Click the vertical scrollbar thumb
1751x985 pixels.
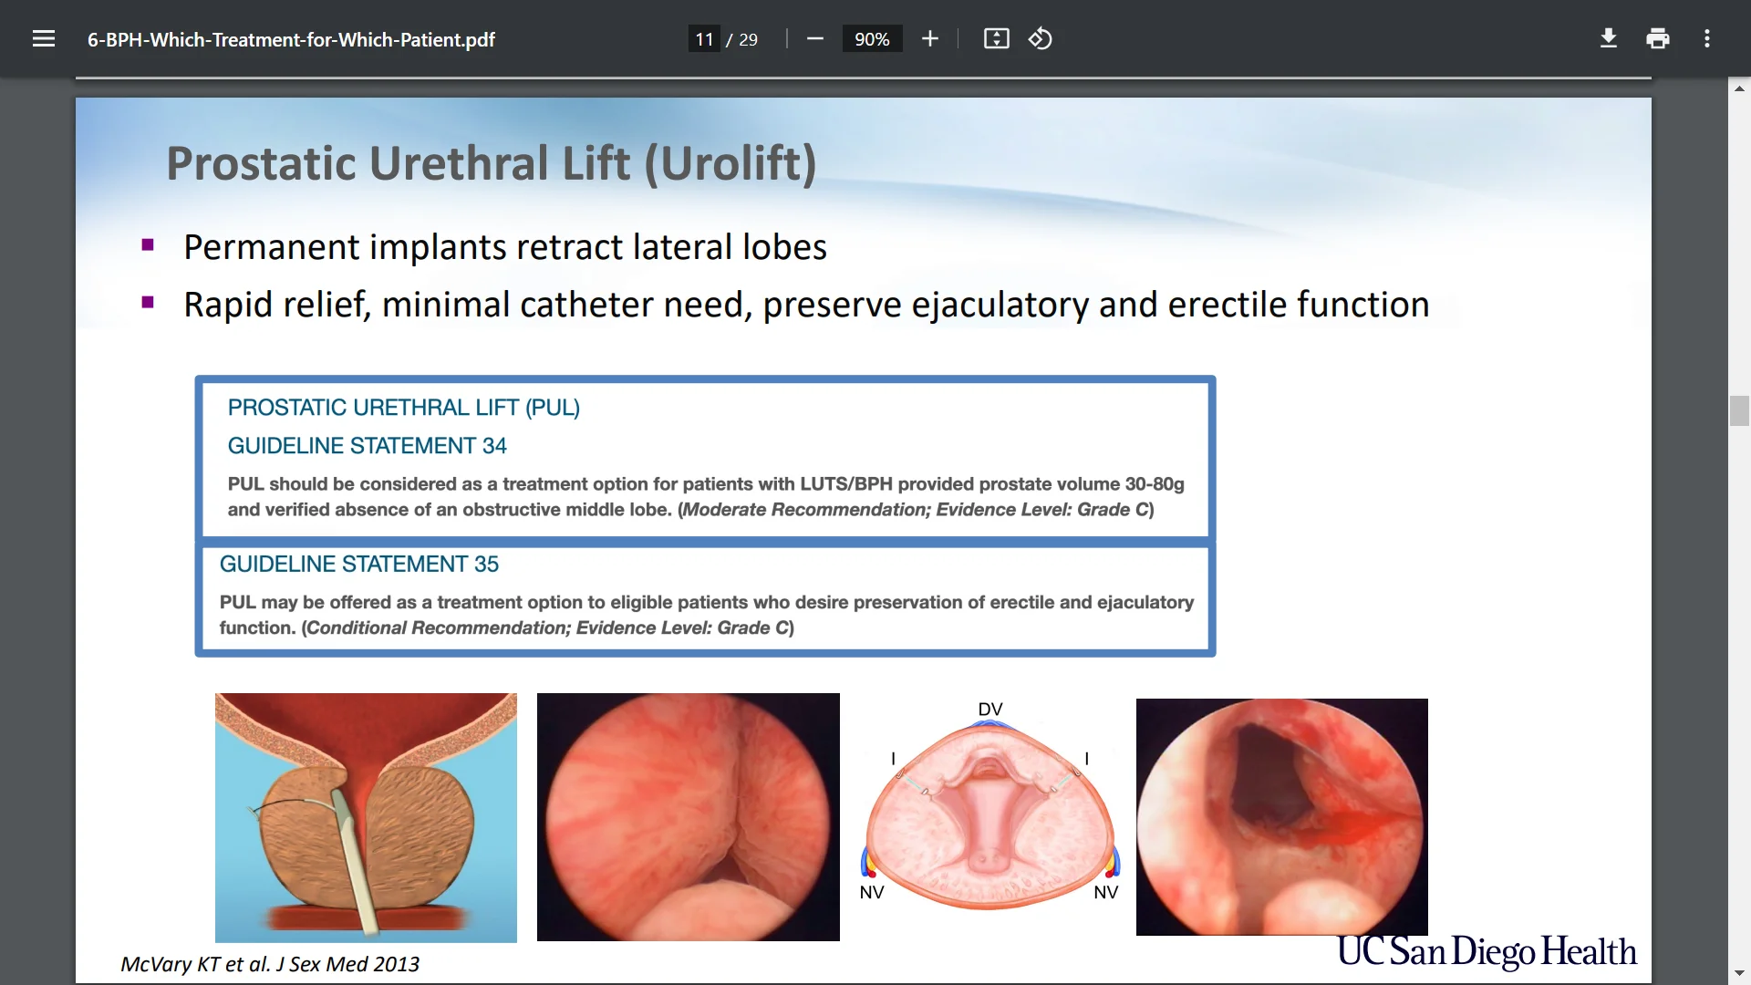[x=1739, y=411]
